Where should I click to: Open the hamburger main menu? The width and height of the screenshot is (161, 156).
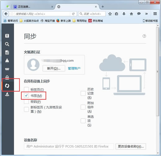click(155, 14)
